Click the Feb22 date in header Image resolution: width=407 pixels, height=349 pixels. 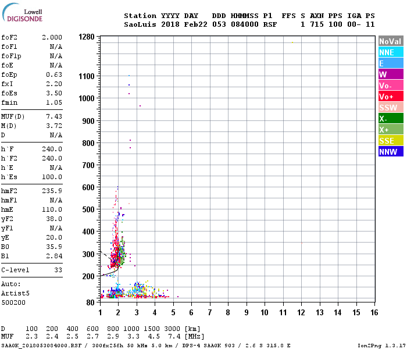[196, 24]
